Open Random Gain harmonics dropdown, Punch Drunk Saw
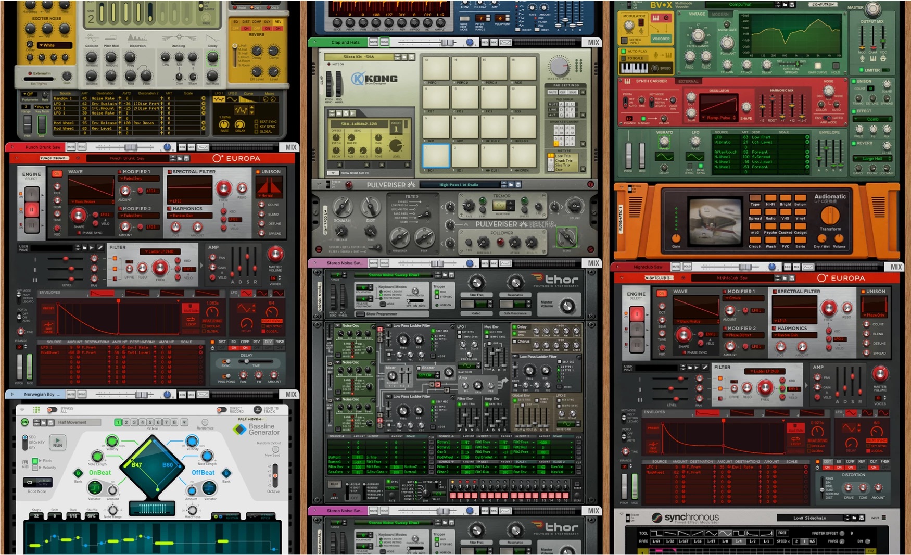The height and width of the screenshot is (555, 911). point(189,216)
